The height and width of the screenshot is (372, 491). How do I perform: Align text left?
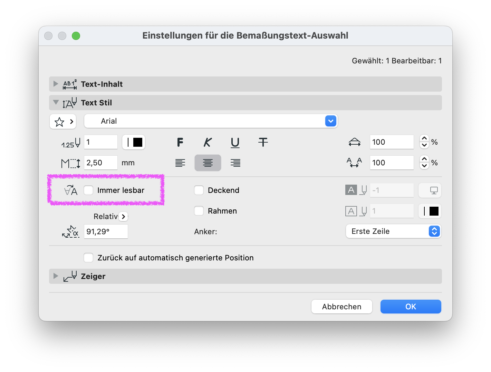pyautogui.click(x=180, y=163)
